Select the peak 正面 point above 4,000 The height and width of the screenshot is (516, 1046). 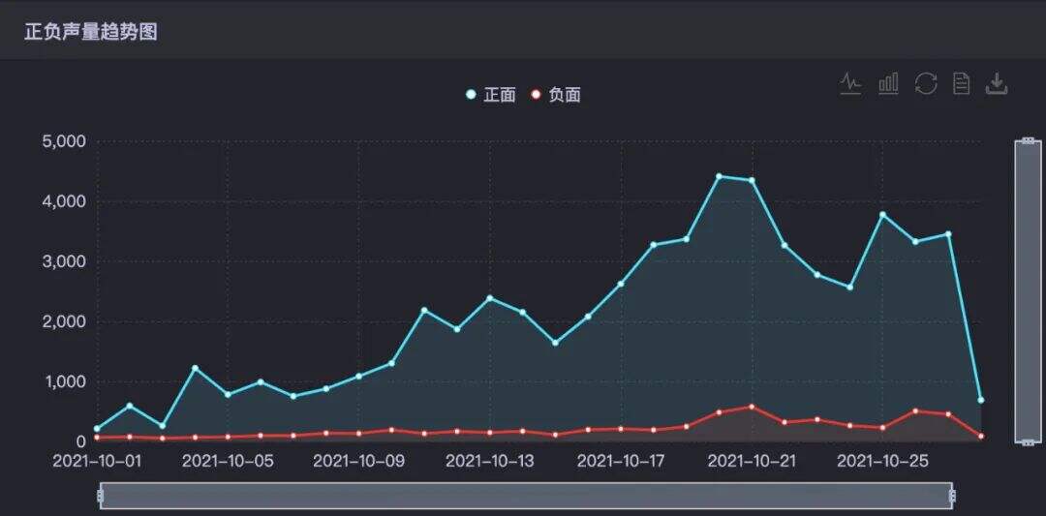click(719, 176)
